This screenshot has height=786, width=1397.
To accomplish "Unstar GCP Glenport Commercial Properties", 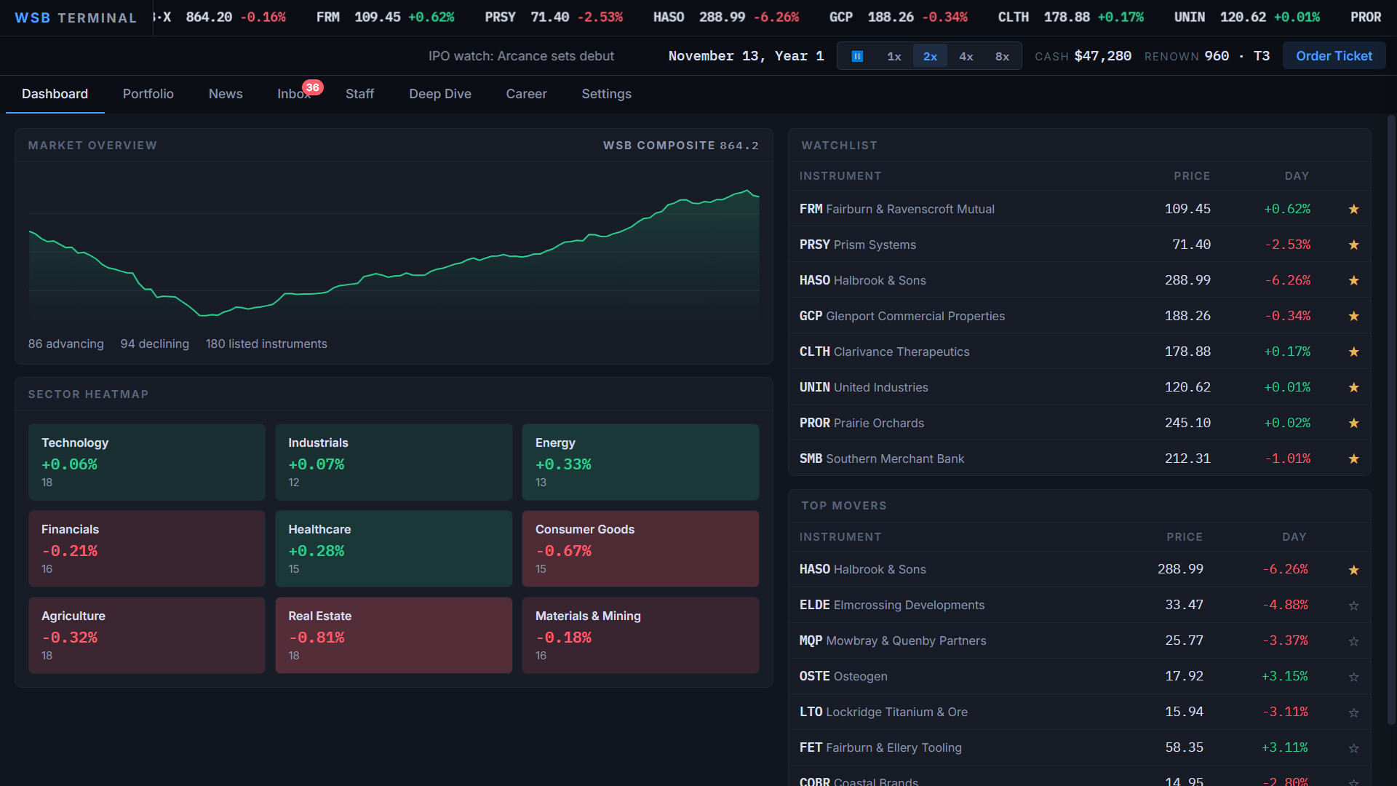I will coord(1353,316).
